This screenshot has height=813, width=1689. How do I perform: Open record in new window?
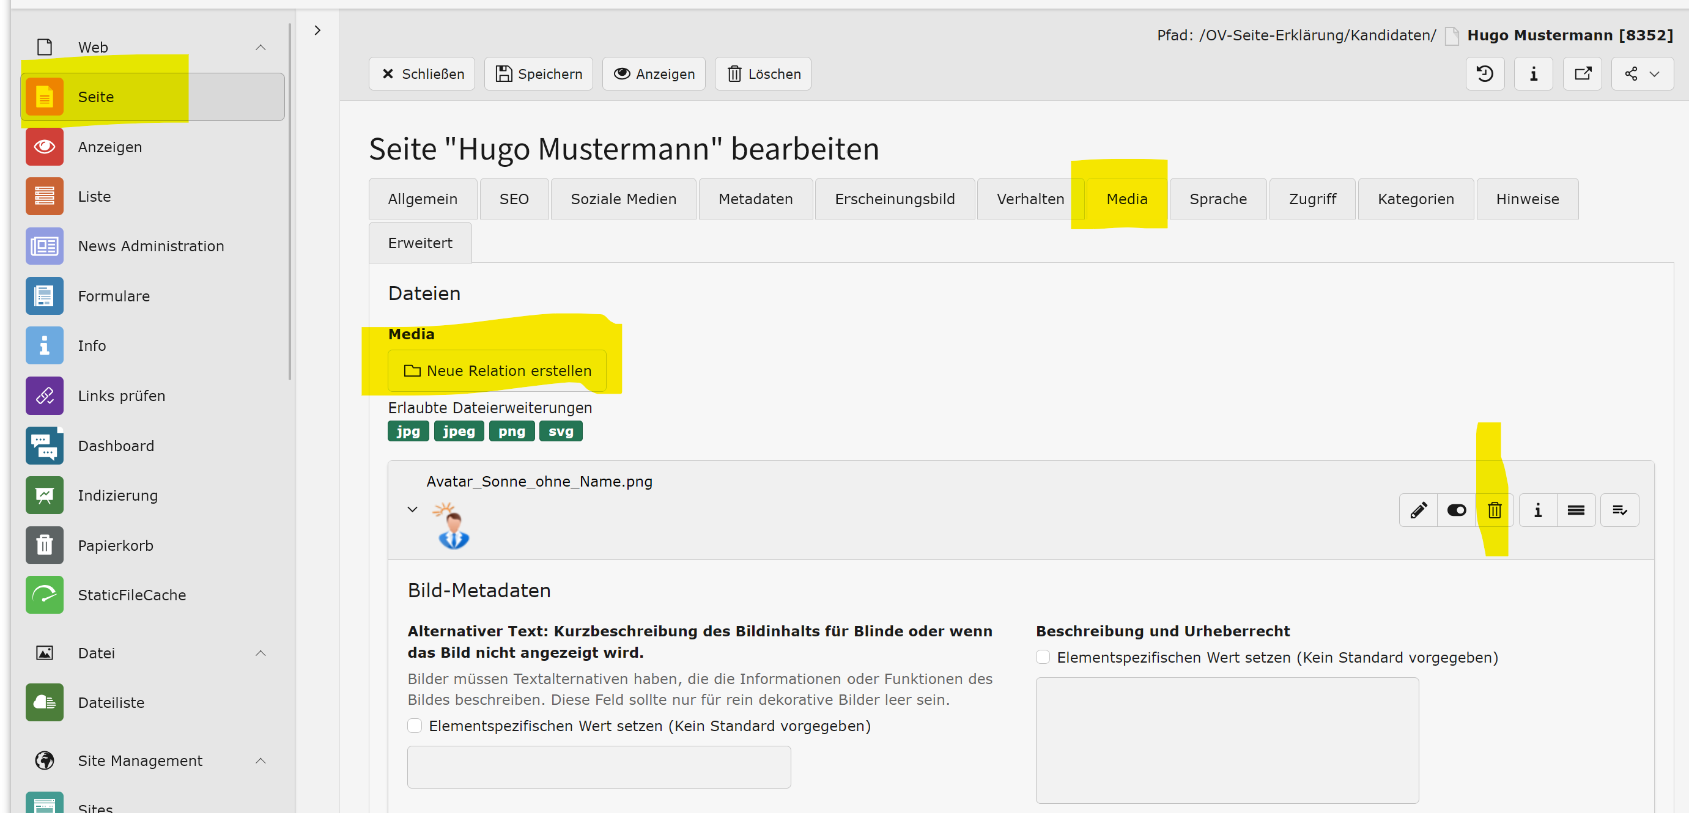pyautogui.click(x=1583, y=73)
